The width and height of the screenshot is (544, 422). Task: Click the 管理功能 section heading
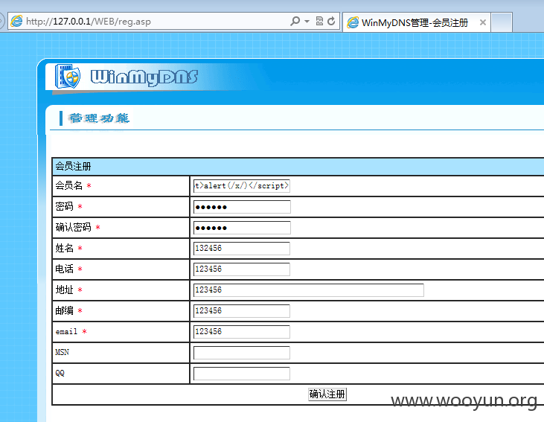pyautogui.click(x=99, y=118)
